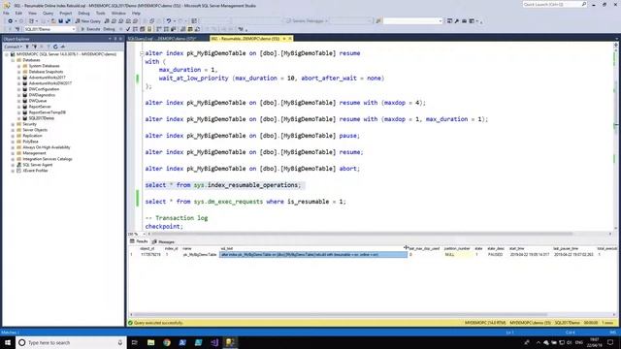Image resolution: width=621 pixels, height=349 pixels.
Task: Click the Save All icon in the toolbar
Action: [x=68, y=21]
